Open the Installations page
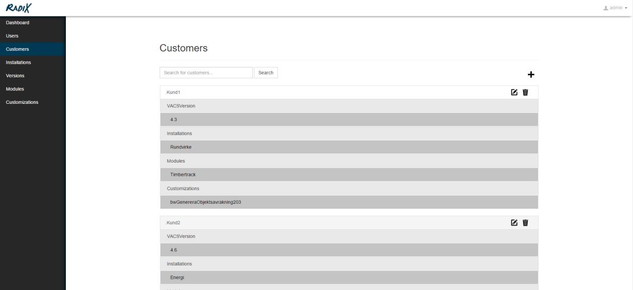Viewport: 633px width, 290px height. tap(33, 62)
